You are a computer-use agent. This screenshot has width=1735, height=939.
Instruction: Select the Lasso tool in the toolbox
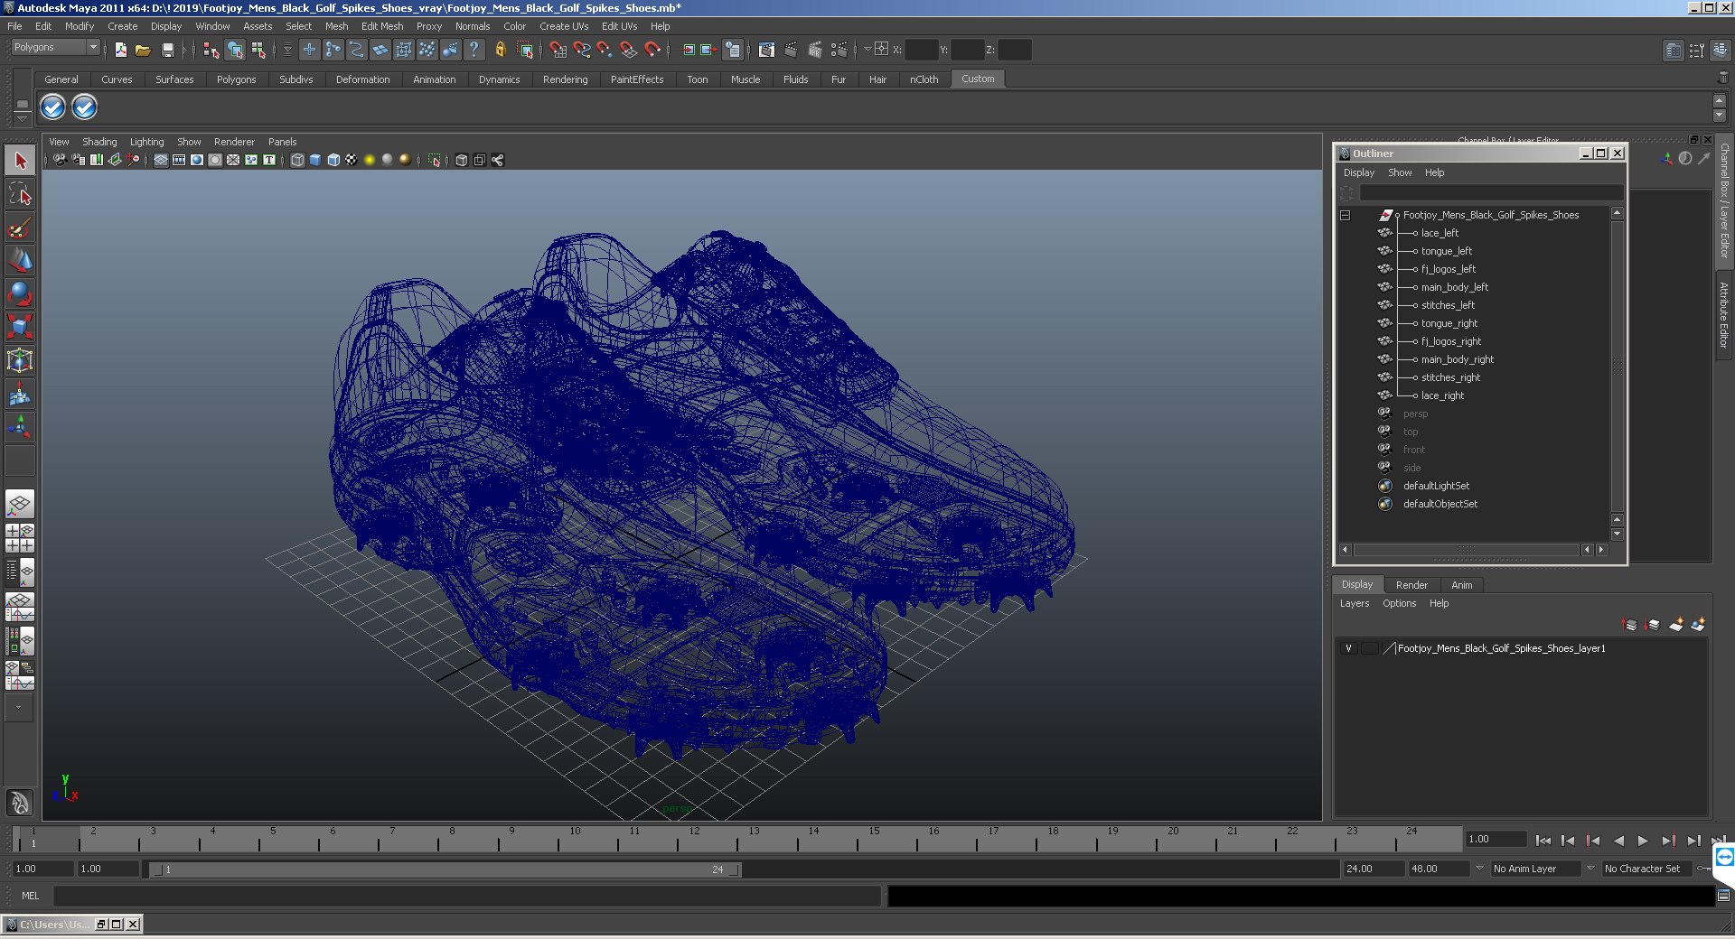pos(20,194)
